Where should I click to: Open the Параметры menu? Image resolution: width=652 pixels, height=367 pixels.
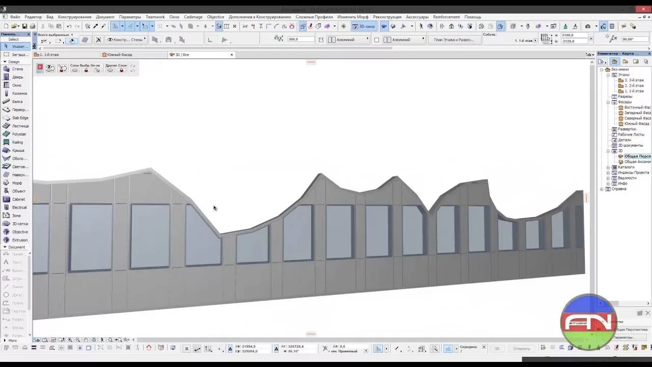tap(130, 17)
